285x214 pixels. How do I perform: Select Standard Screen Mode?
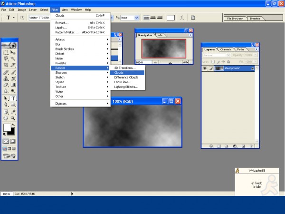(5, 149)
